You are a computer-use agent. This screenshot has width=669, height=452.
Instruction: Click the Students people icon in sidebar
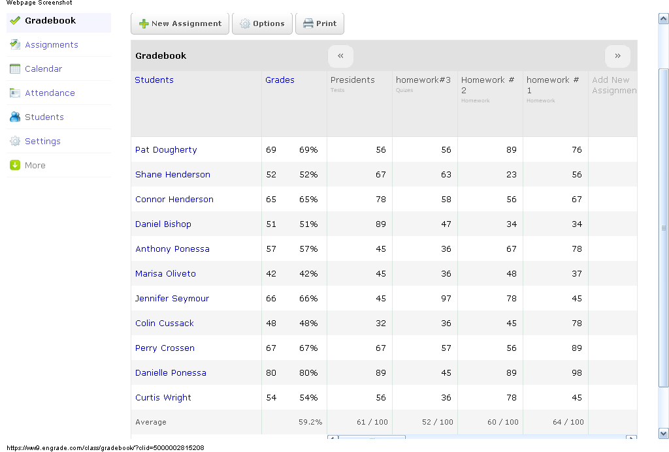pyautogui.click(x=15, y=117)
